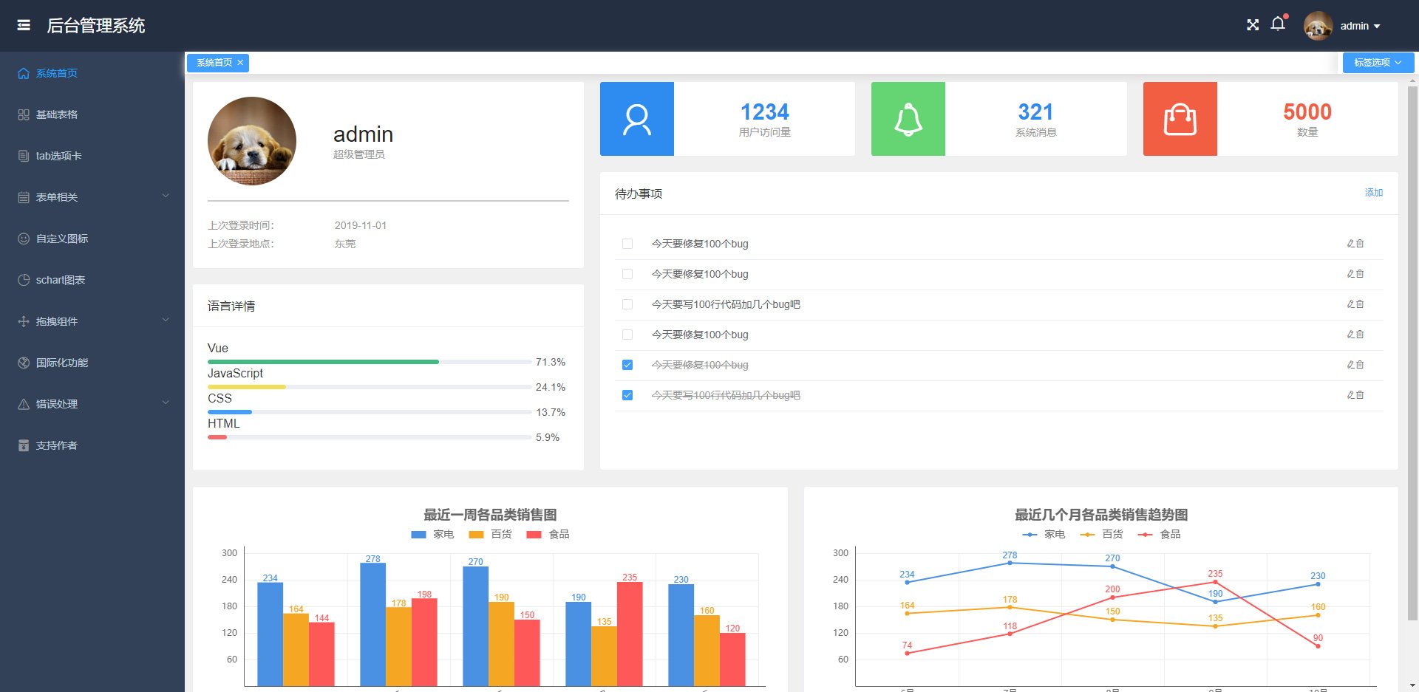
Task: Click the green system message bell card
Action: coord(908,119)
